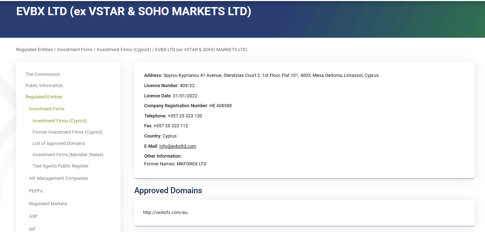Click the info@evbxltd.com email link

pyautogui.click(x=177, y=146)
